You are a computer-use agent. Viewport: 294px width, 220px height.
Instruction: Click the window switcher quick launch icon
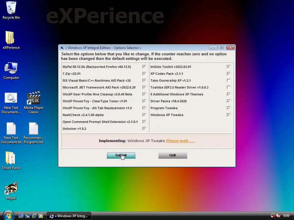28,216
